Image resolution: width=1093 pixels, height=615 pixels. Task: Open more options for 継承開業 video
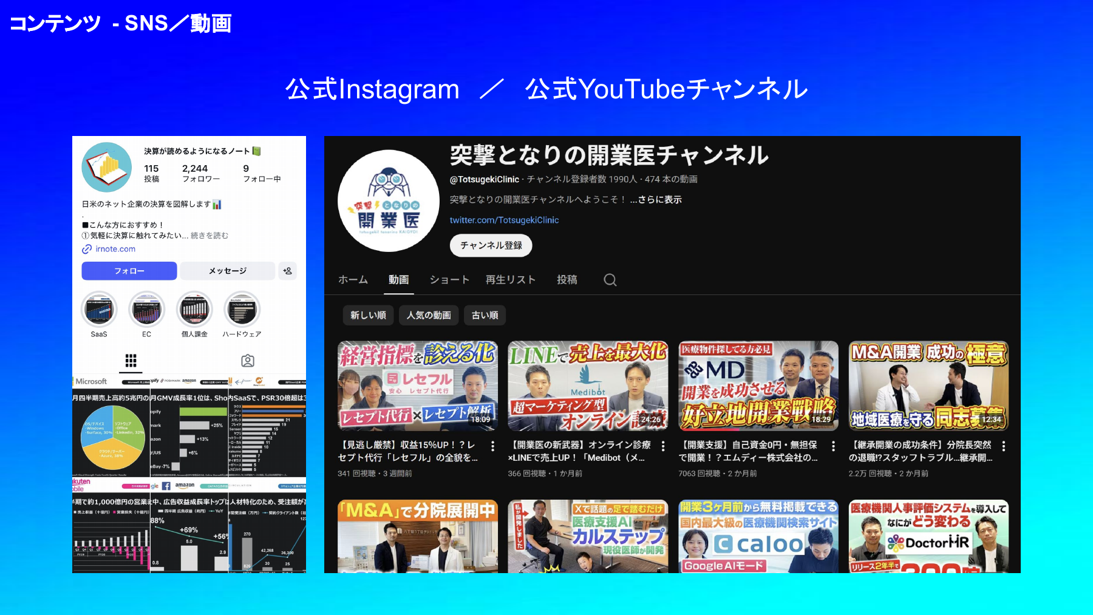tap(1004, 446)
